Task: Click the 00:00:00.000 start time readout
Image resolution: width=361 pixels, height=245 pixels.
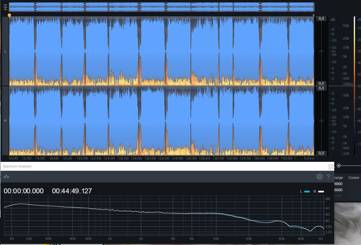Action: [24, 191]
